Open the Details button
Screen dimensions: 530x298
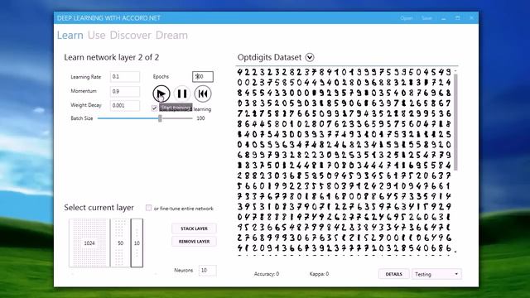(x=394, y=274)
